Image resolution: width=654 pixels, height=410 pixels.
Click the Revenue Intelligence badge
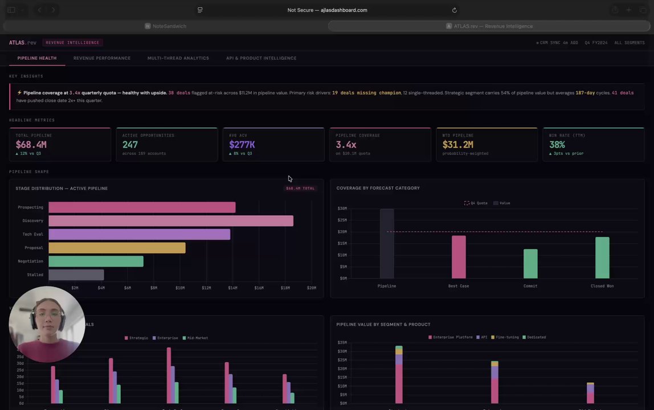(72, 43)
